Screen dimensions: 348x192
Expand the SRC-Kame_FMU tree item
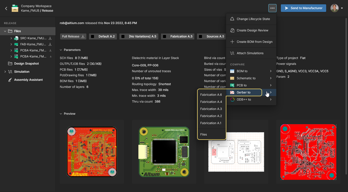(11, 38)
